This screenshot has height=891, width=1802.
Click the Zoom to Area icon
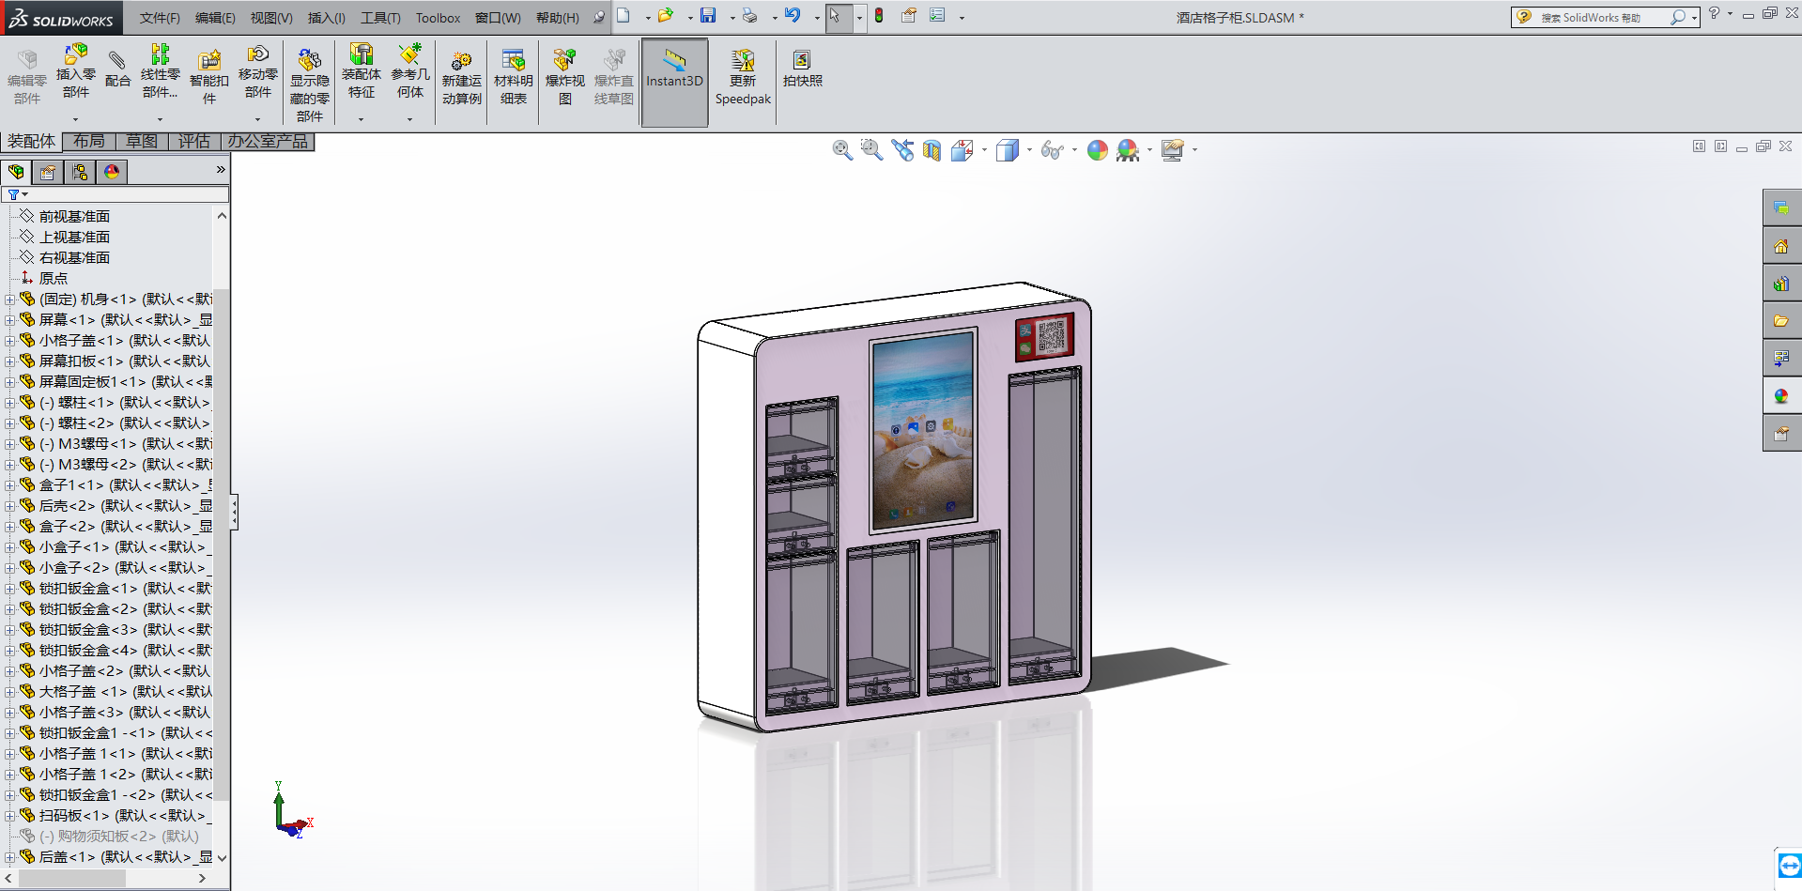(871, 150)
